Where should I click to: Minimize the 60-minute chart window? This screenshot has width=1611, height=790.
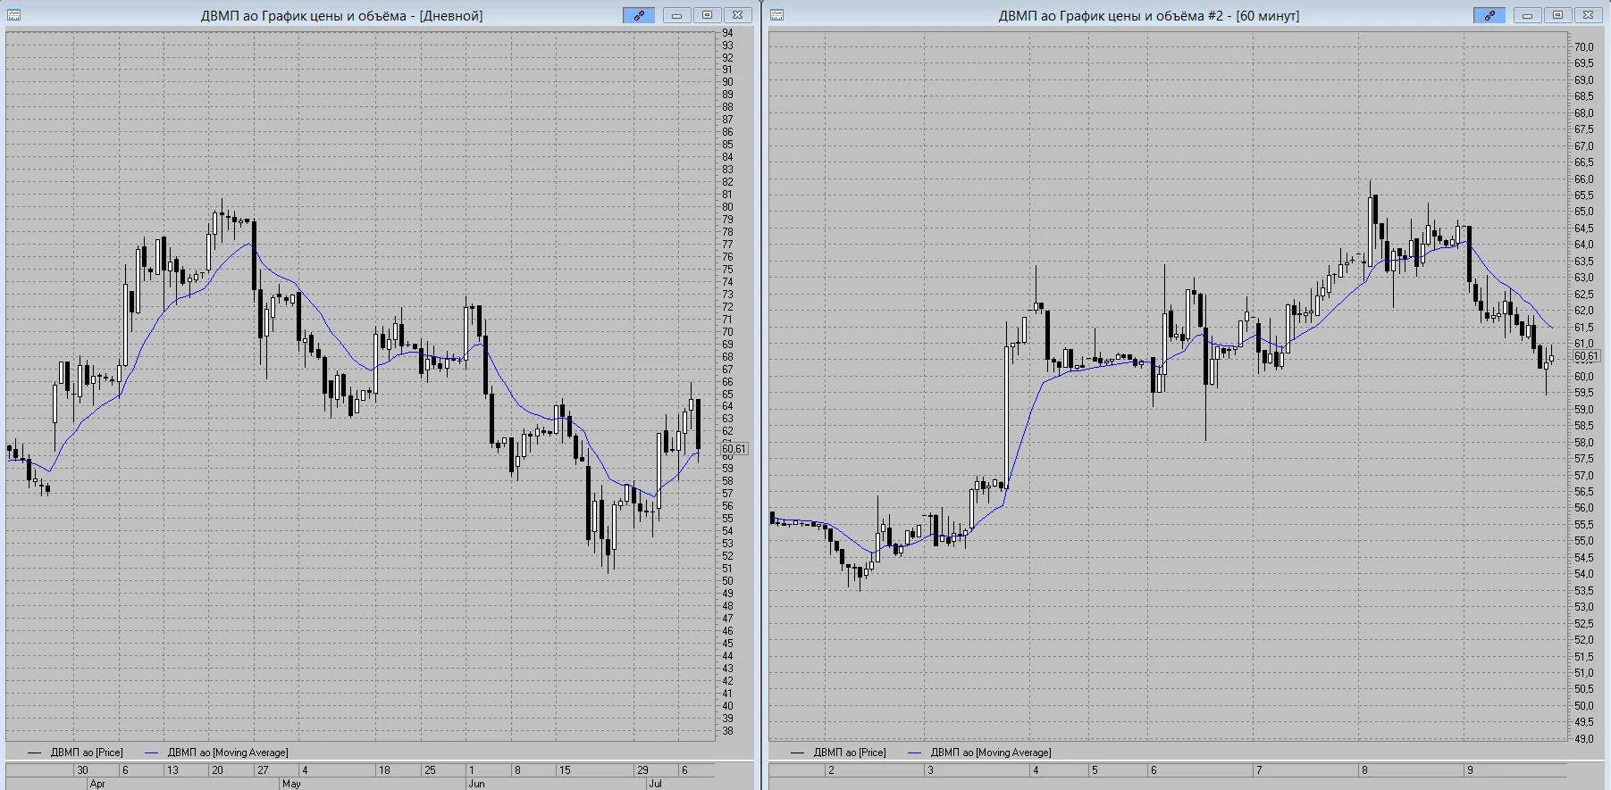(1528, 15)
